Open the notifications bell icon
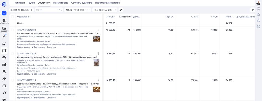This screenshot has height=101, width=262. 258,15
